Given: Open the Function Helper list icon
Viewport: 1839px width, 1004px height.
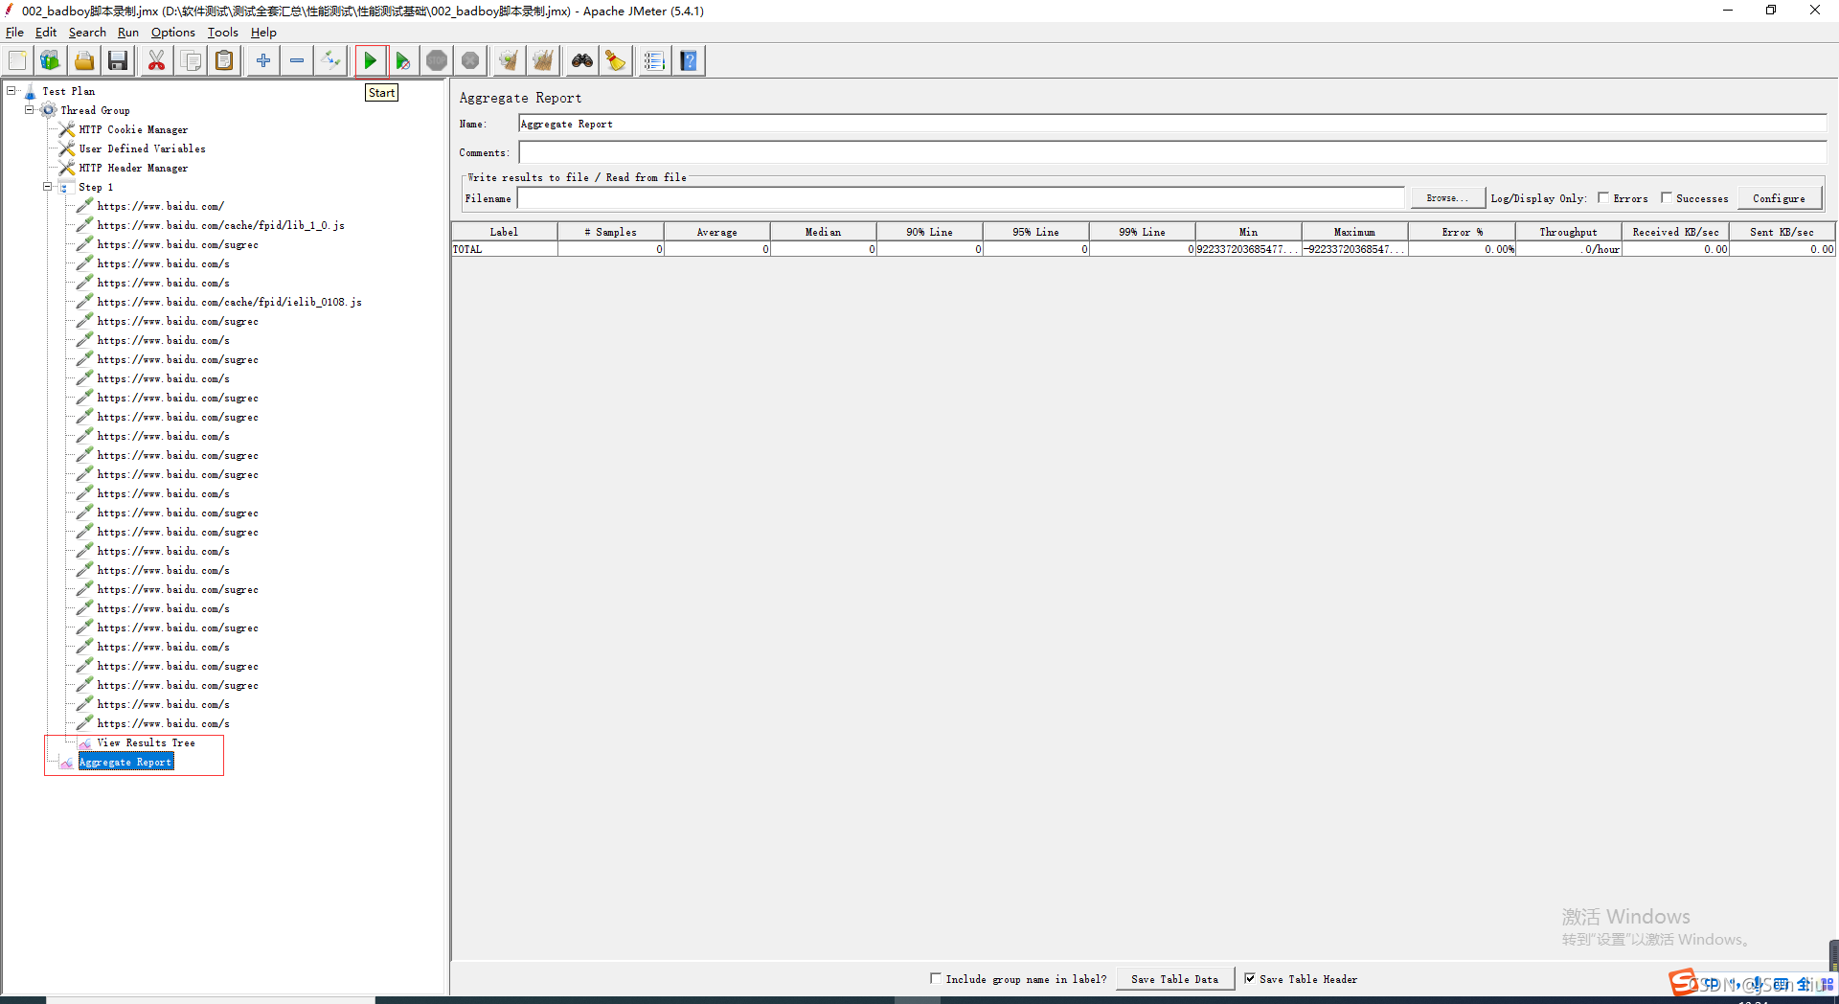Looking at the screenshot, I should click(654, 61).
